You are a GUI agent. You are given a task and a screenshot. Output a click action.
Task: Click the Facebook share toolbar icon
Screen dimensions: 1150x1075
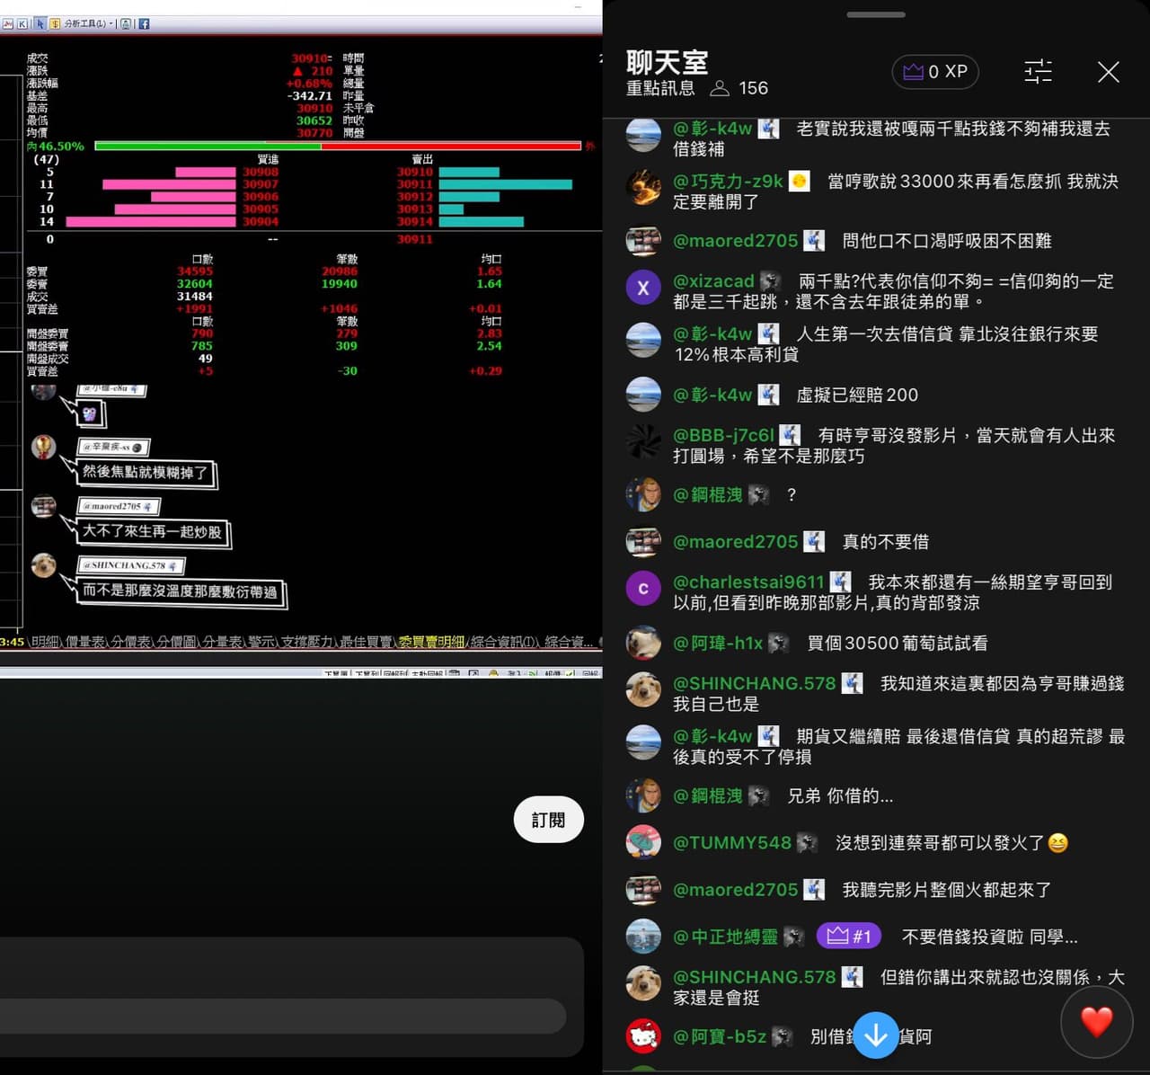[x=143, y=23]
